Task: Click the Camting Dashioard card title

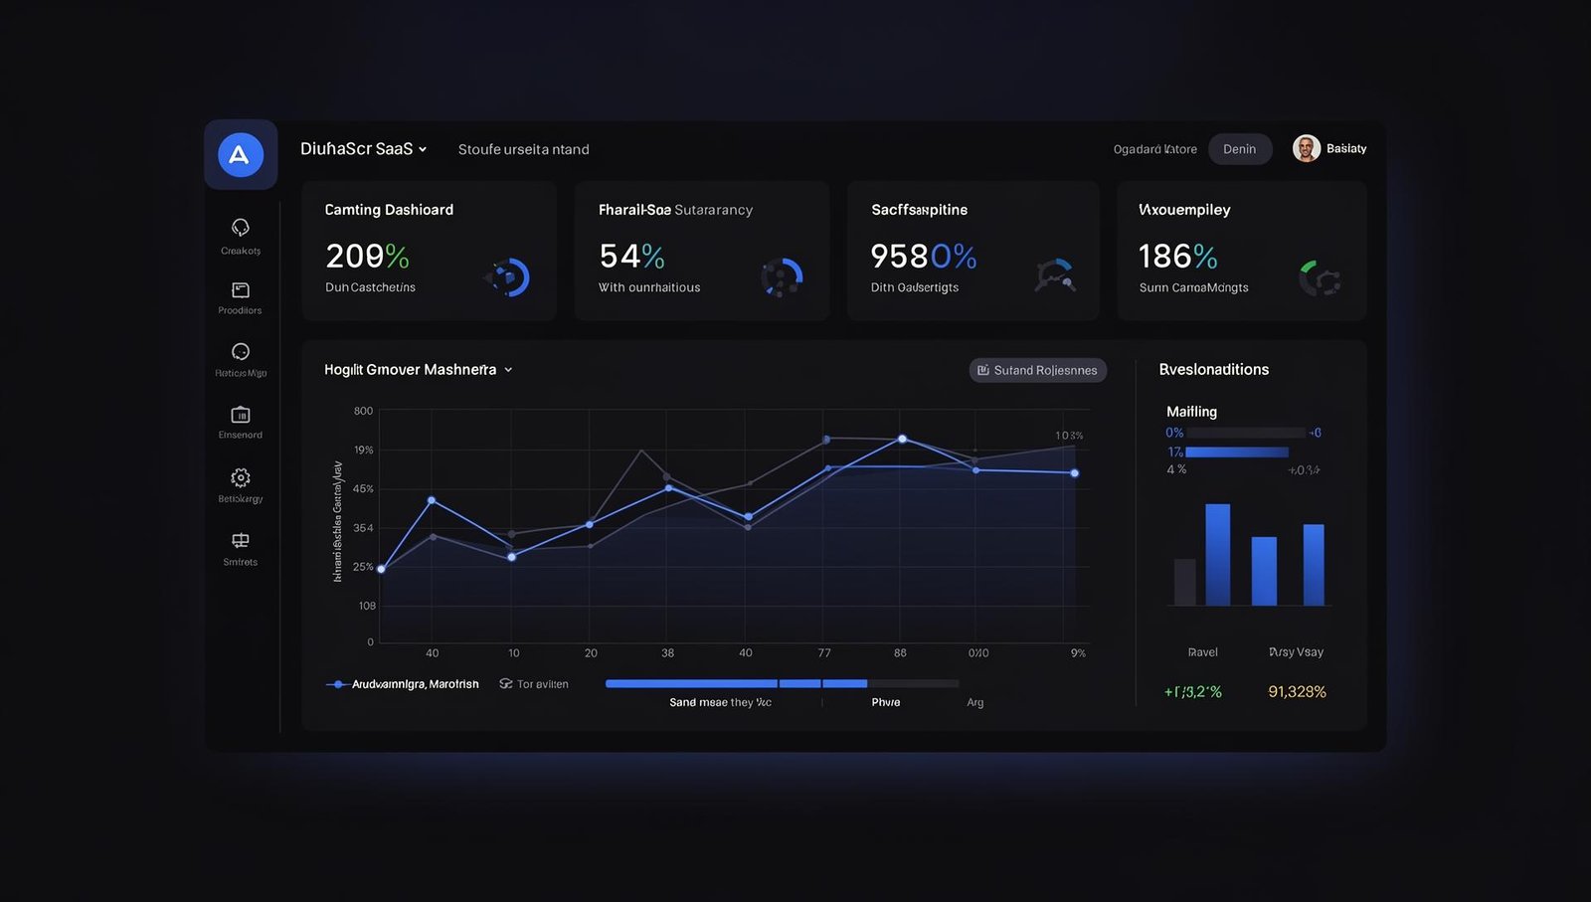Action: pos(389,210)
